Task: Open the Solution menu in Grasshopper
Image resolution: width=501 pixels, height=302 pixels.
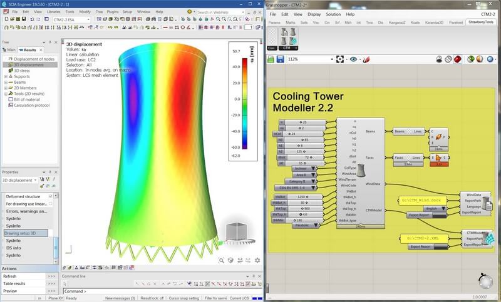Action: pos(333,14)
